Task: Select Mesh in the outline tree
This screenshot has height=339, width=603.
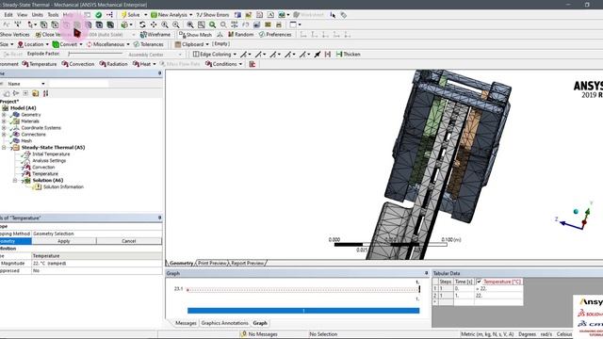Action: (26, 140)
